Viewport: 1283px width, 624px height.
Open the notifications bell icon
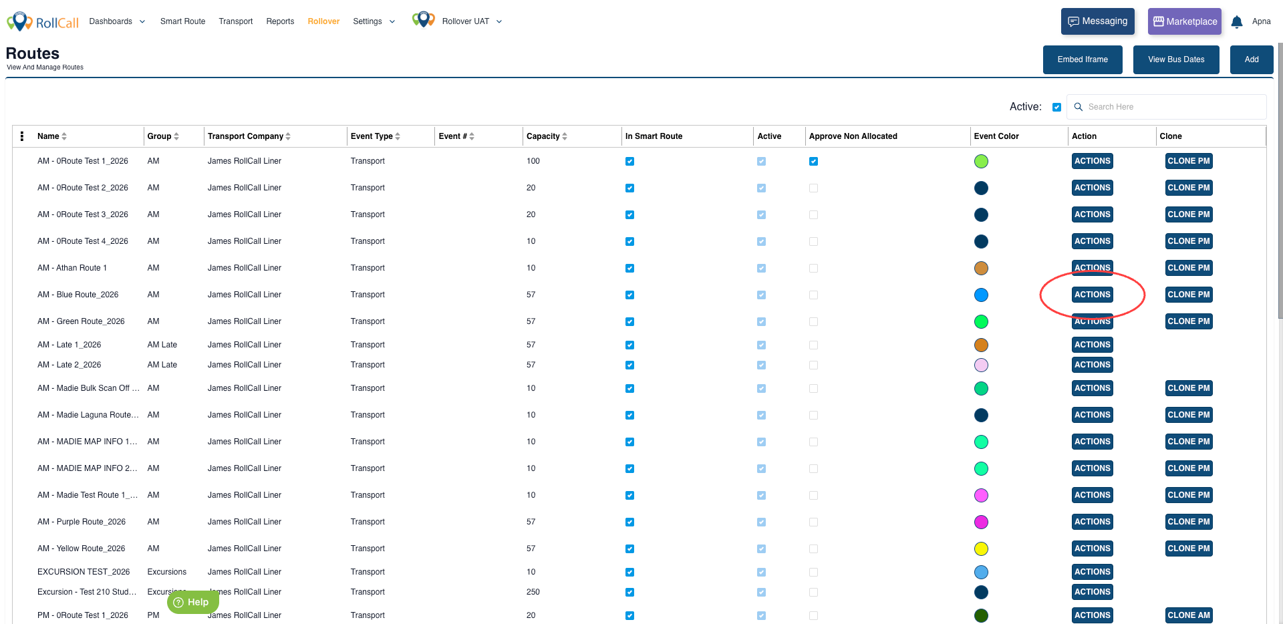pyautogui.click(x=1236, y=22)
